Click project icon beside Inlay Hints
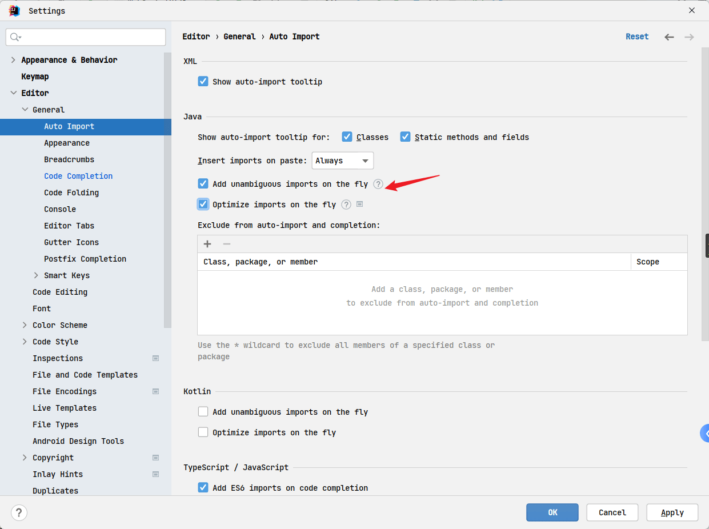The width and height of the screenshot is (709, 529). point(155,474)
